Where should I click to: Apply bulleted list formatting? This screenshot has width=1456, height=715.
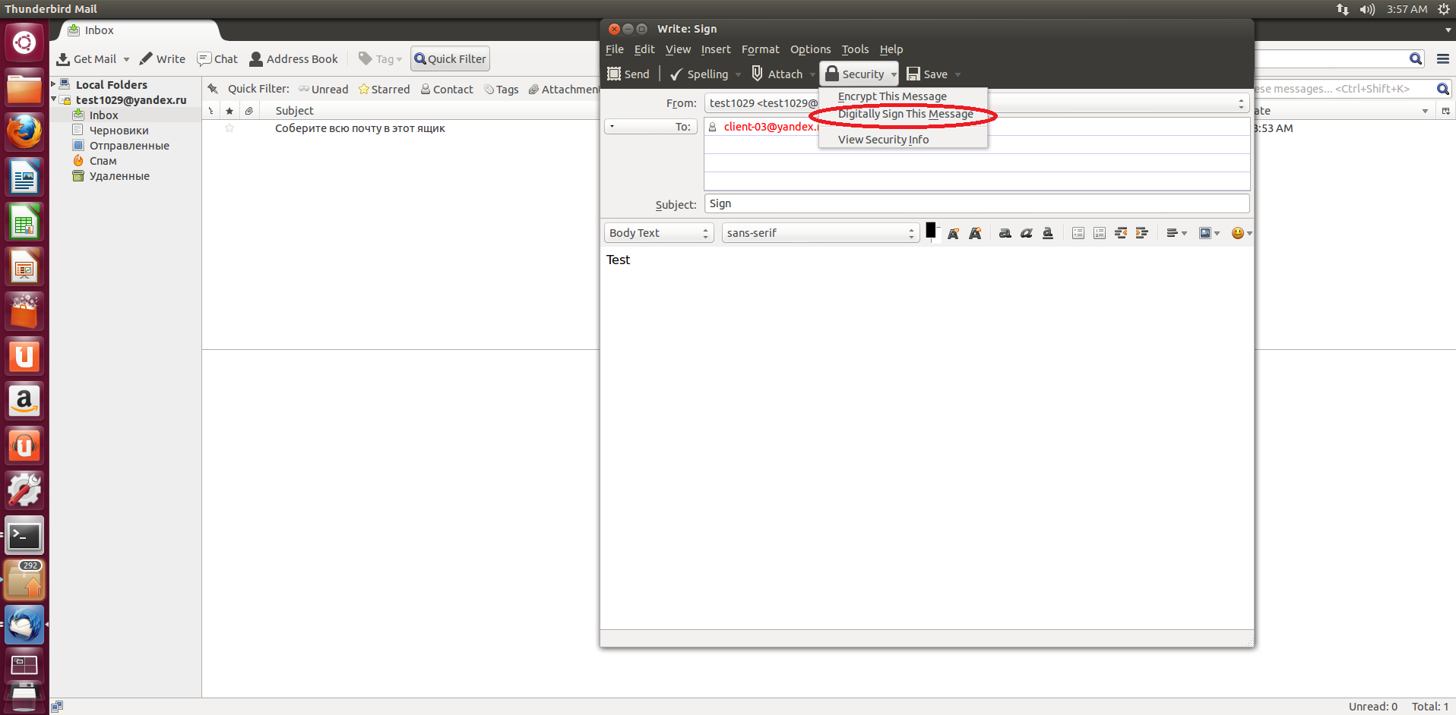1078,233
